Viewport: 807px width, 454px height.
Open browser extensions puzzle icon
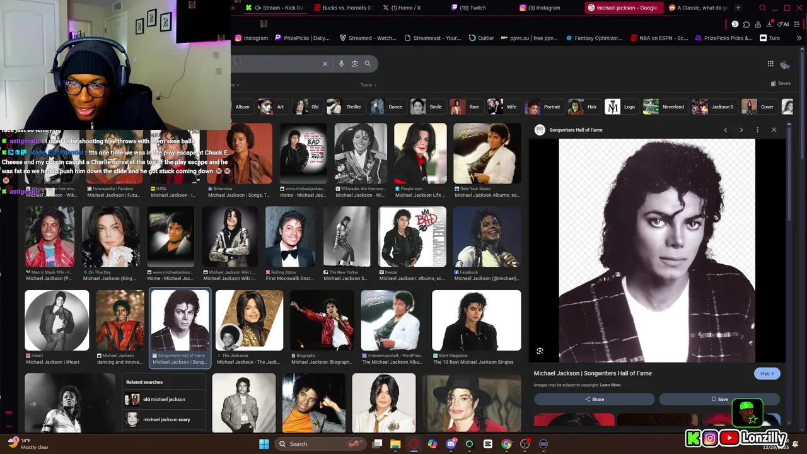tap(746, 24)
